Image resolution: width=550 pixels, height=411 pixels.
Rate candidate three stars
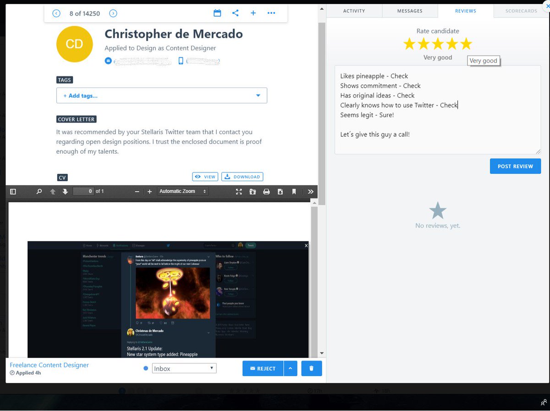pyautogui.click(x=438, y=44)
